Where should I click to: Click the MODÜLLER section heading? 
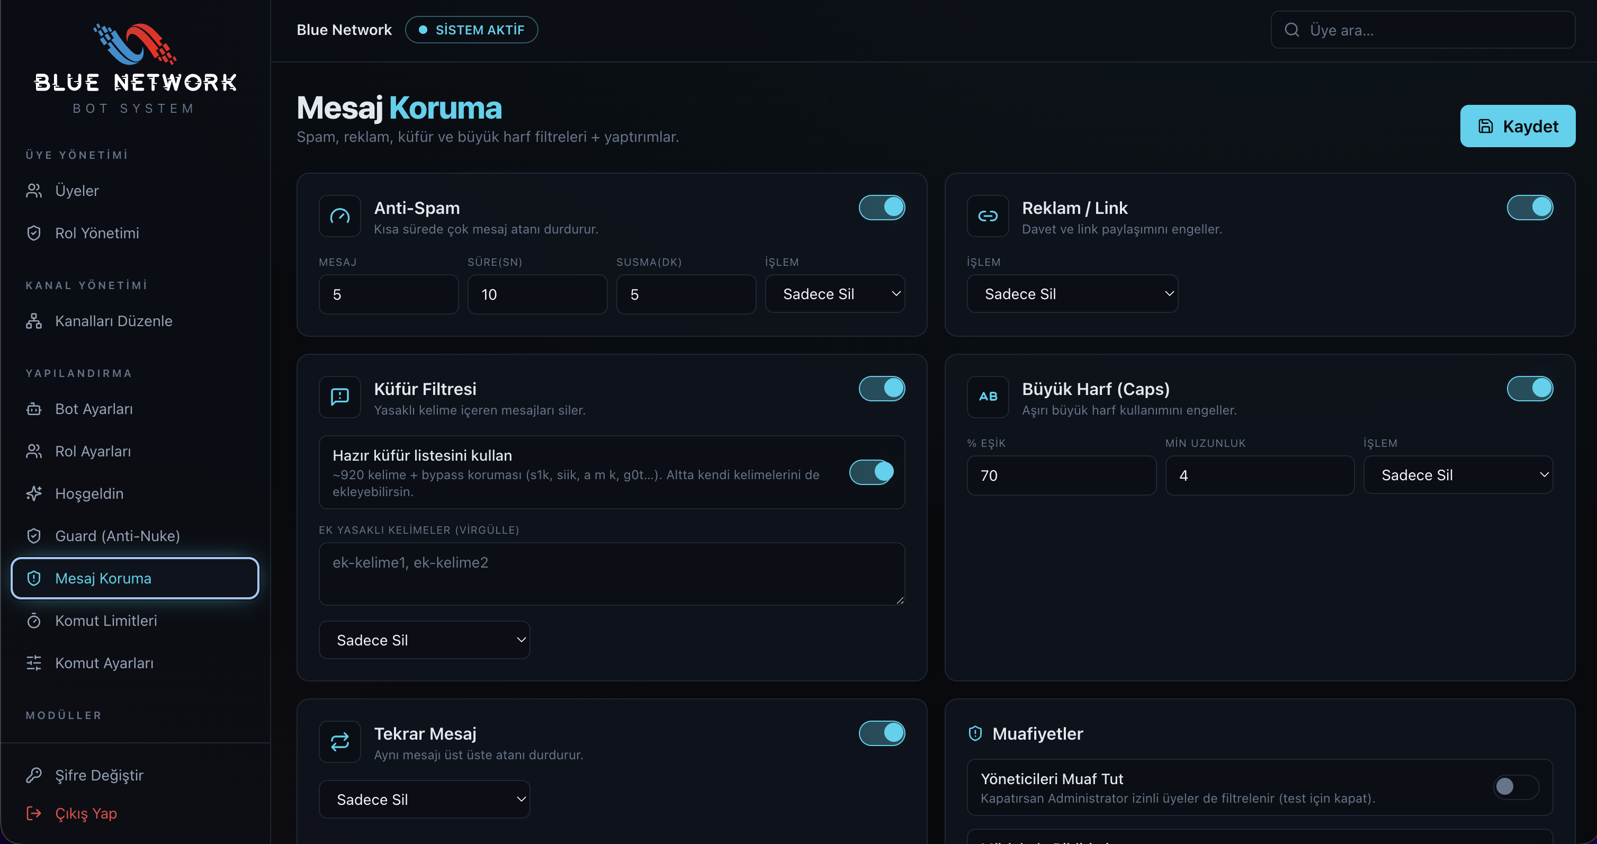(64, 716)
